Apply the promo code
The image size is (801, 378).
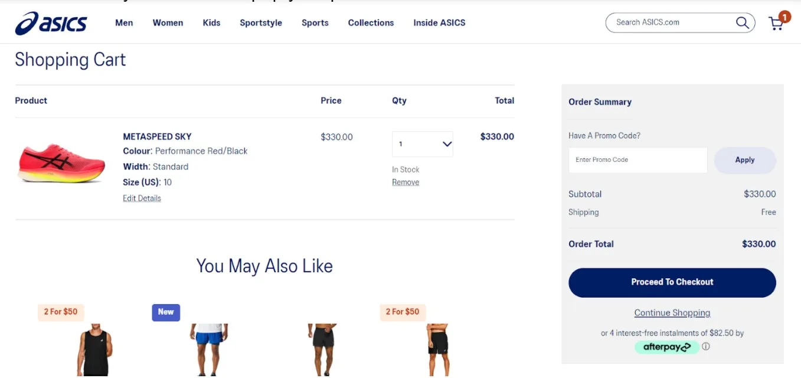[x=745, y=160]
